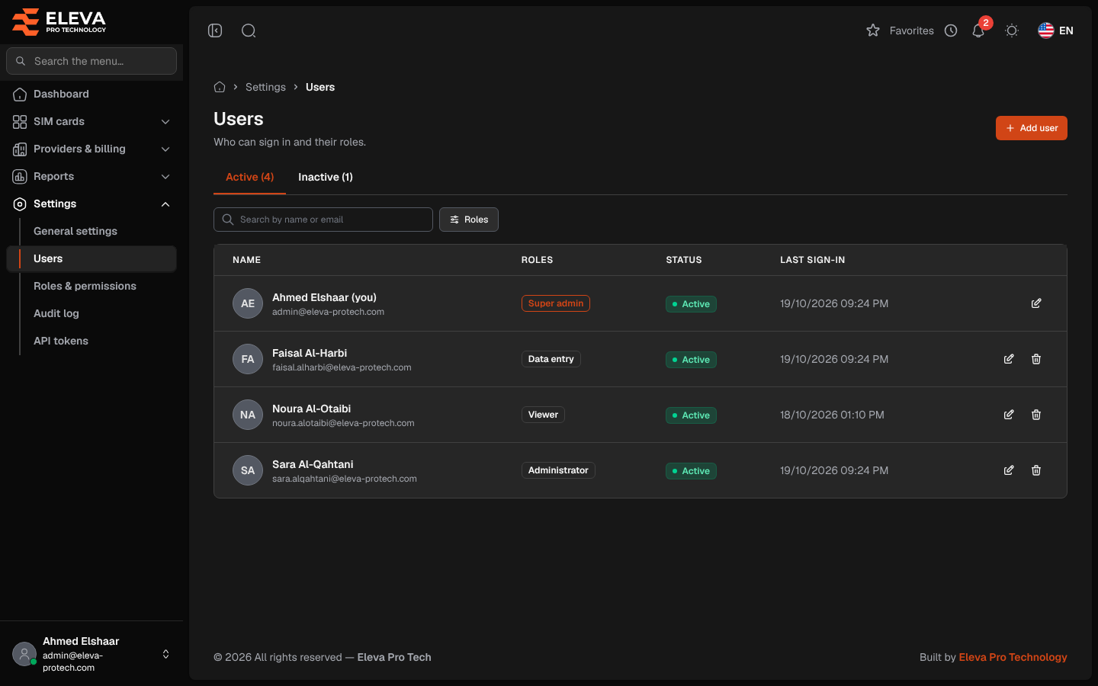This screenshot has width=1098, height=686.
Task: Click the home breadcrumb icon
Action: (220, 87)
